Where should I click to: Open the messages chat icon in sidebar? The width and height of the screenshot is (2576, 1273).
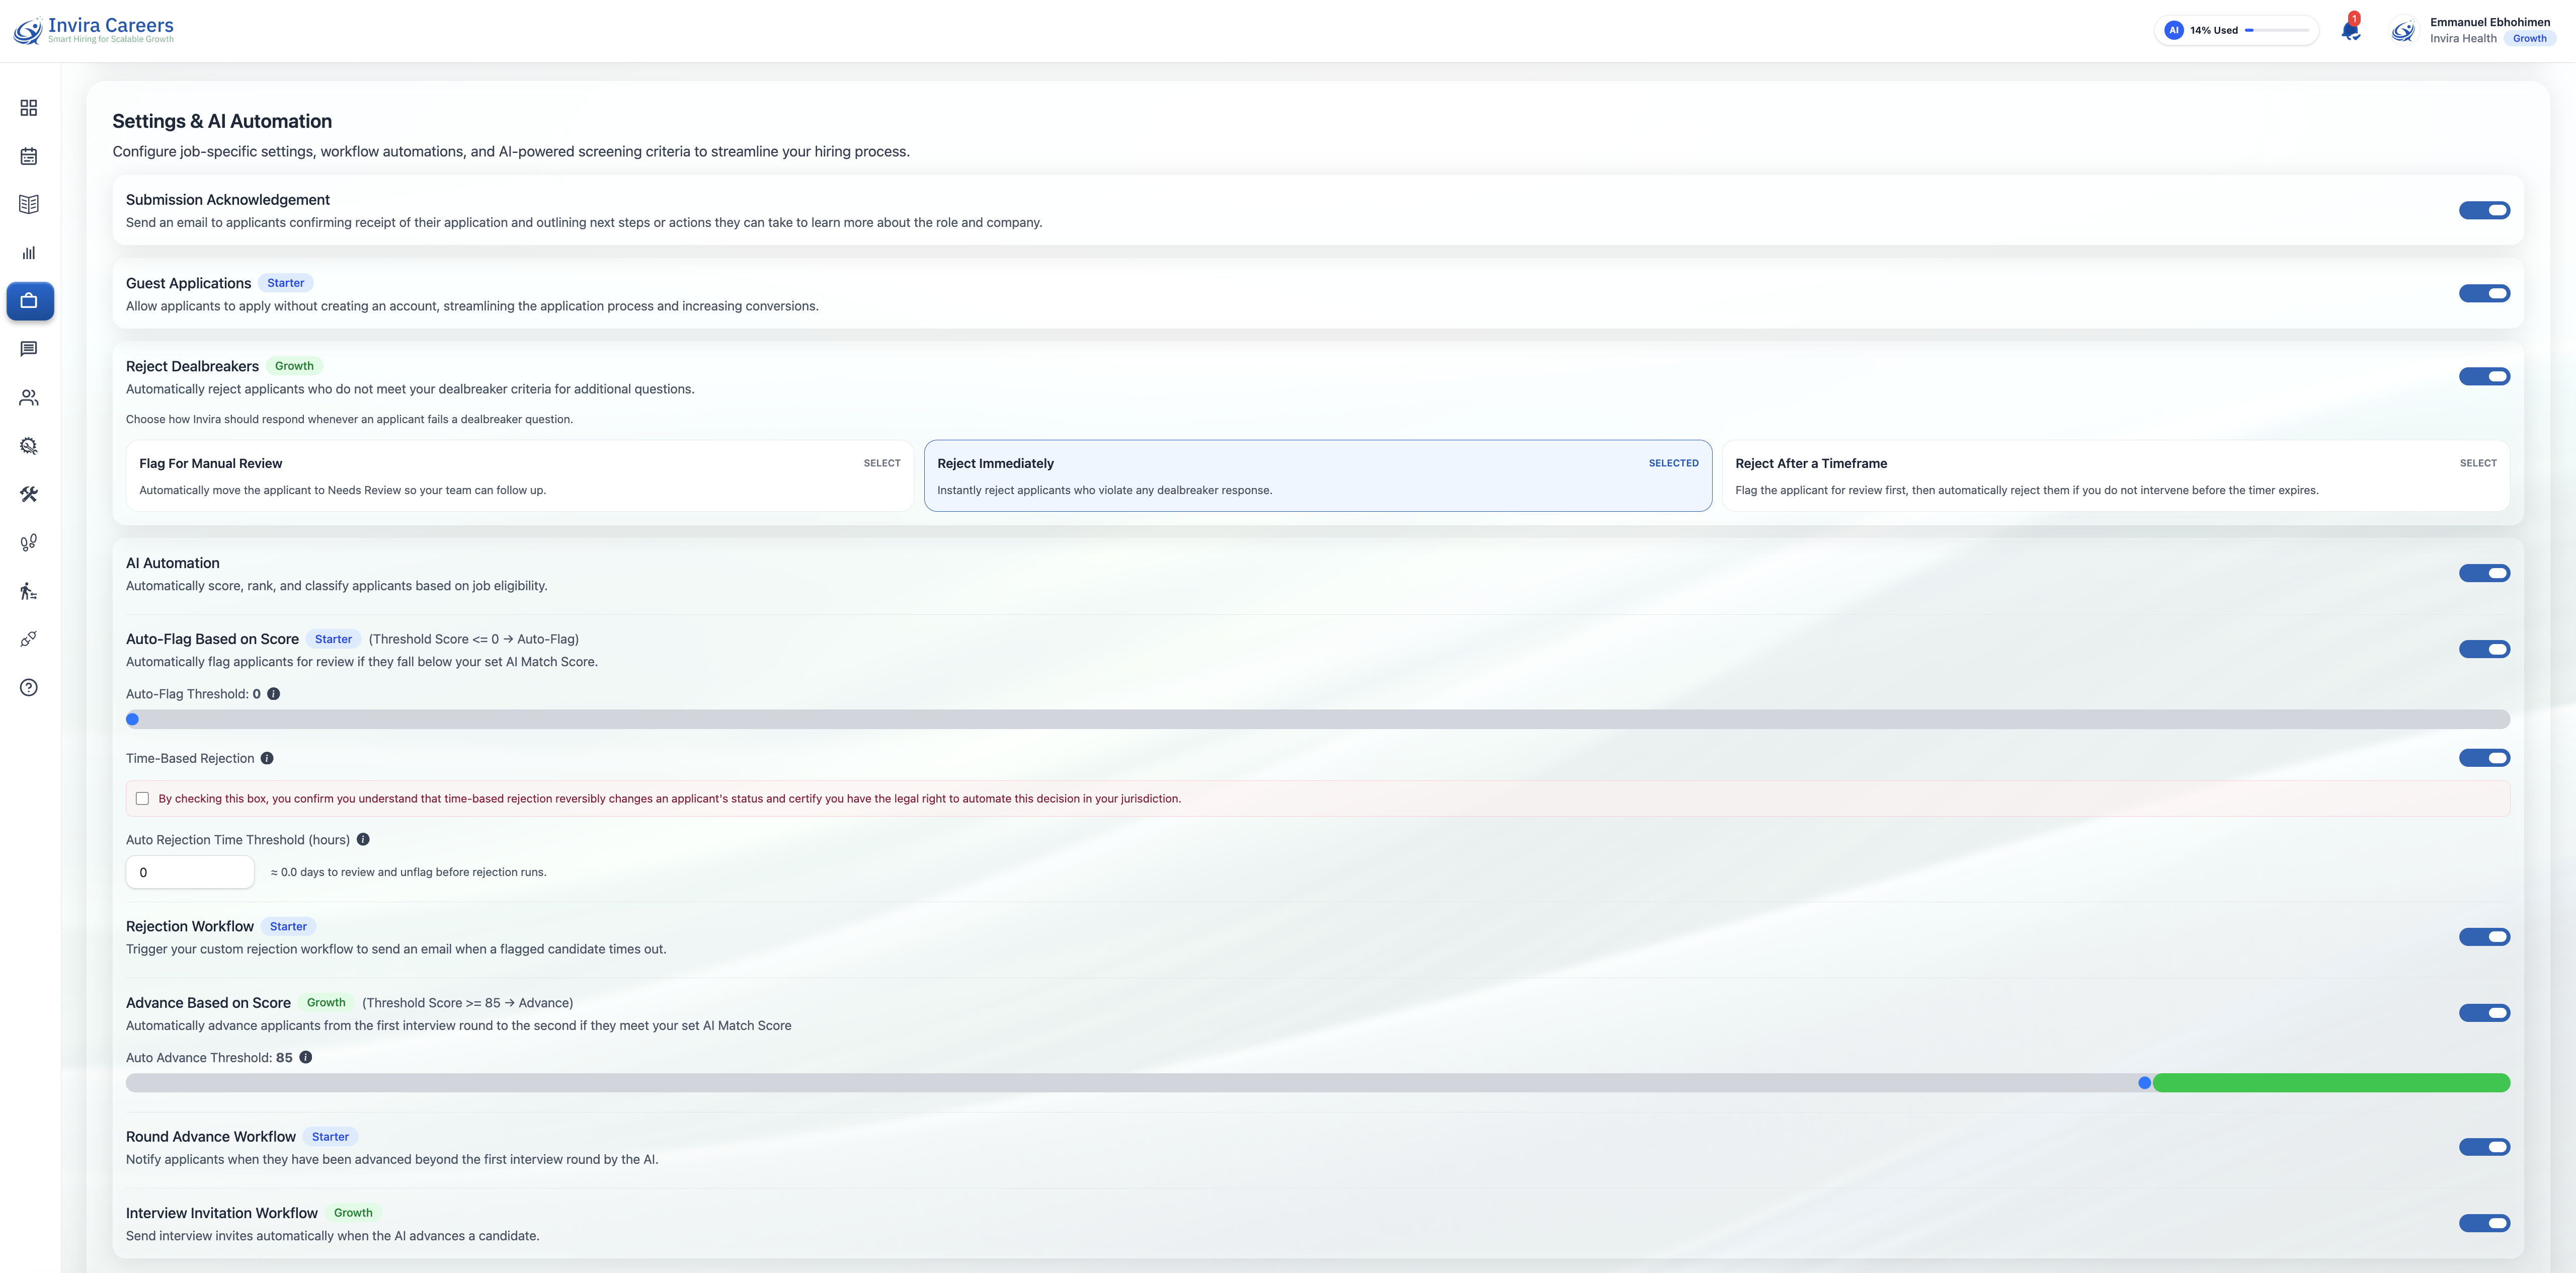[29, 348]
